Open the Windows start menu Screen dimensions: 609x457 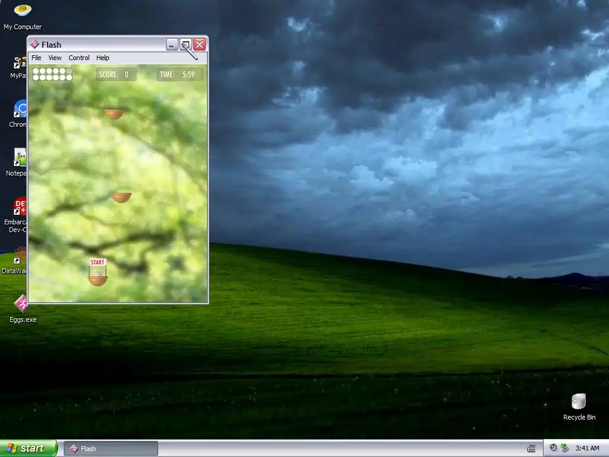(x=29, y=448)
